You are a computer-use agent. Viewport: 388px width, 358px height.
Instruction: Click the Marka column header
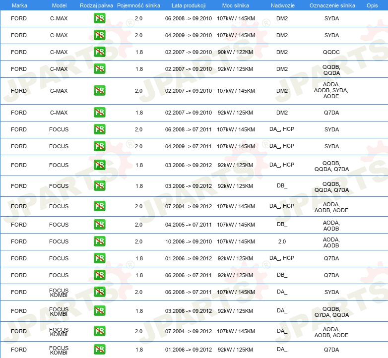[x=19, y=5]
